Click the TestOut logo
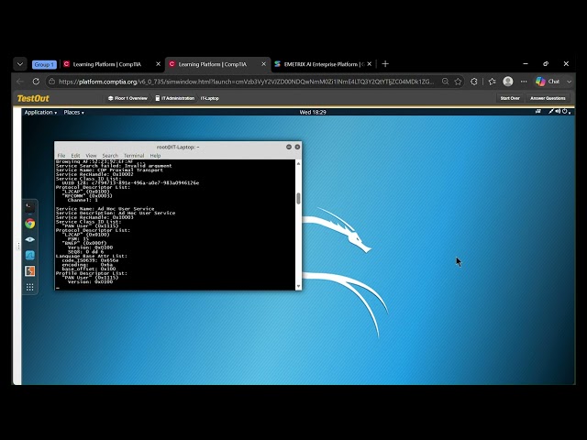Screen dimensions: 587x440 coord(33,98)
